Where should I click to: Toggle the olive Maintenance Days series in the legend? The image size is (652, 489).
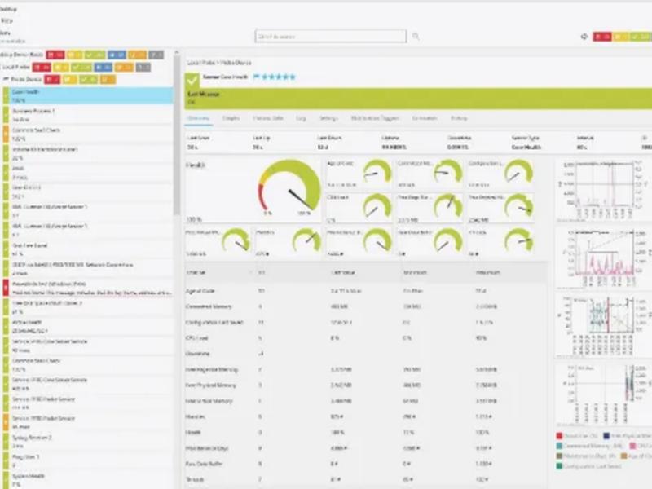coord(559,456)
